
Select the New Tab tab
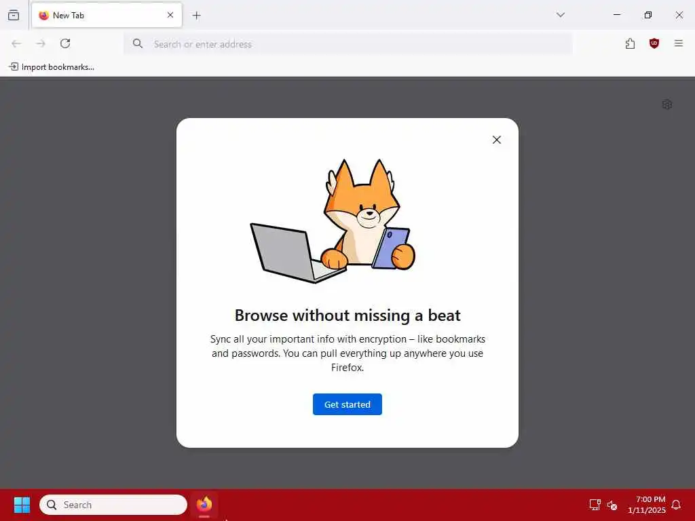click(107, 15)
